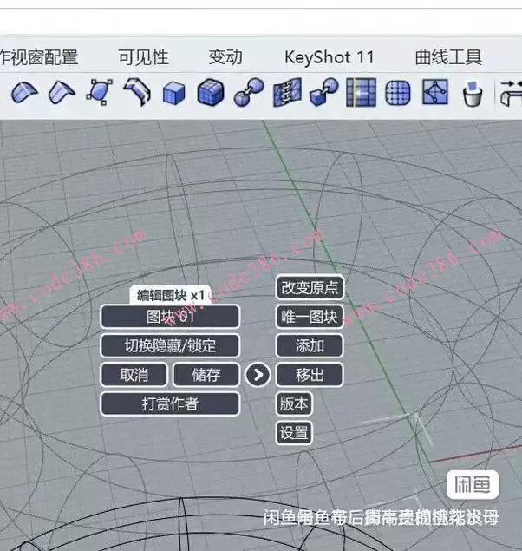Click the 移出 button
The height and width of the screenshot is (551, 522).
(x=310, y=375)
